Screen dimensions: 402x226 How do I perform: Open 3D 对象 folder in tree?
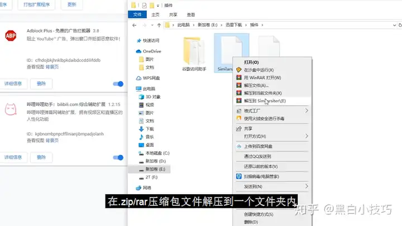point(150,97)
